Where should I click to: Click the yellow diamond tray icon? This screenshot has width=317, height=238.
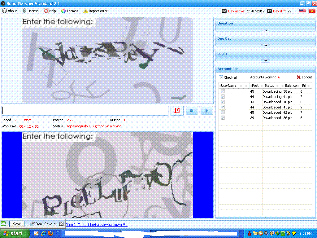pos(294,233)
